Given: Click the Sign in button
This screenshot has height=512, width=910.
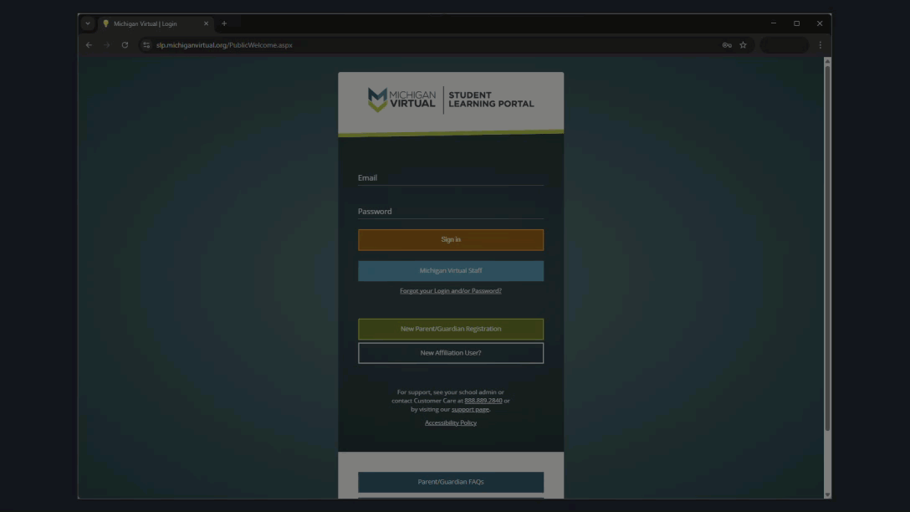Looking at the screenshot, I should [x=450, y=240].
